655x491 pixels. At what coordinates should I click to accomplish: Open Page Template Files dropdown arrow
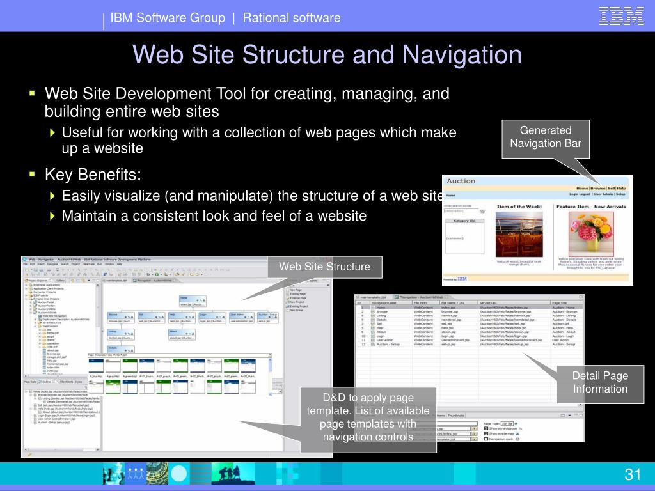tap(270, 355)
